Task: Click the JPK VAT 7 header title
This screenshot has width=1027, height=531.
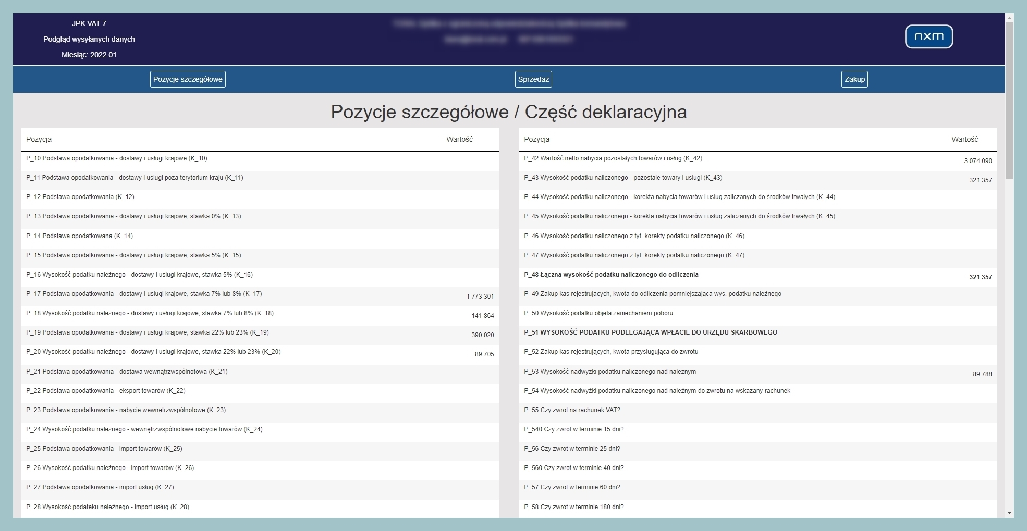Action: (x=89, y=23)
